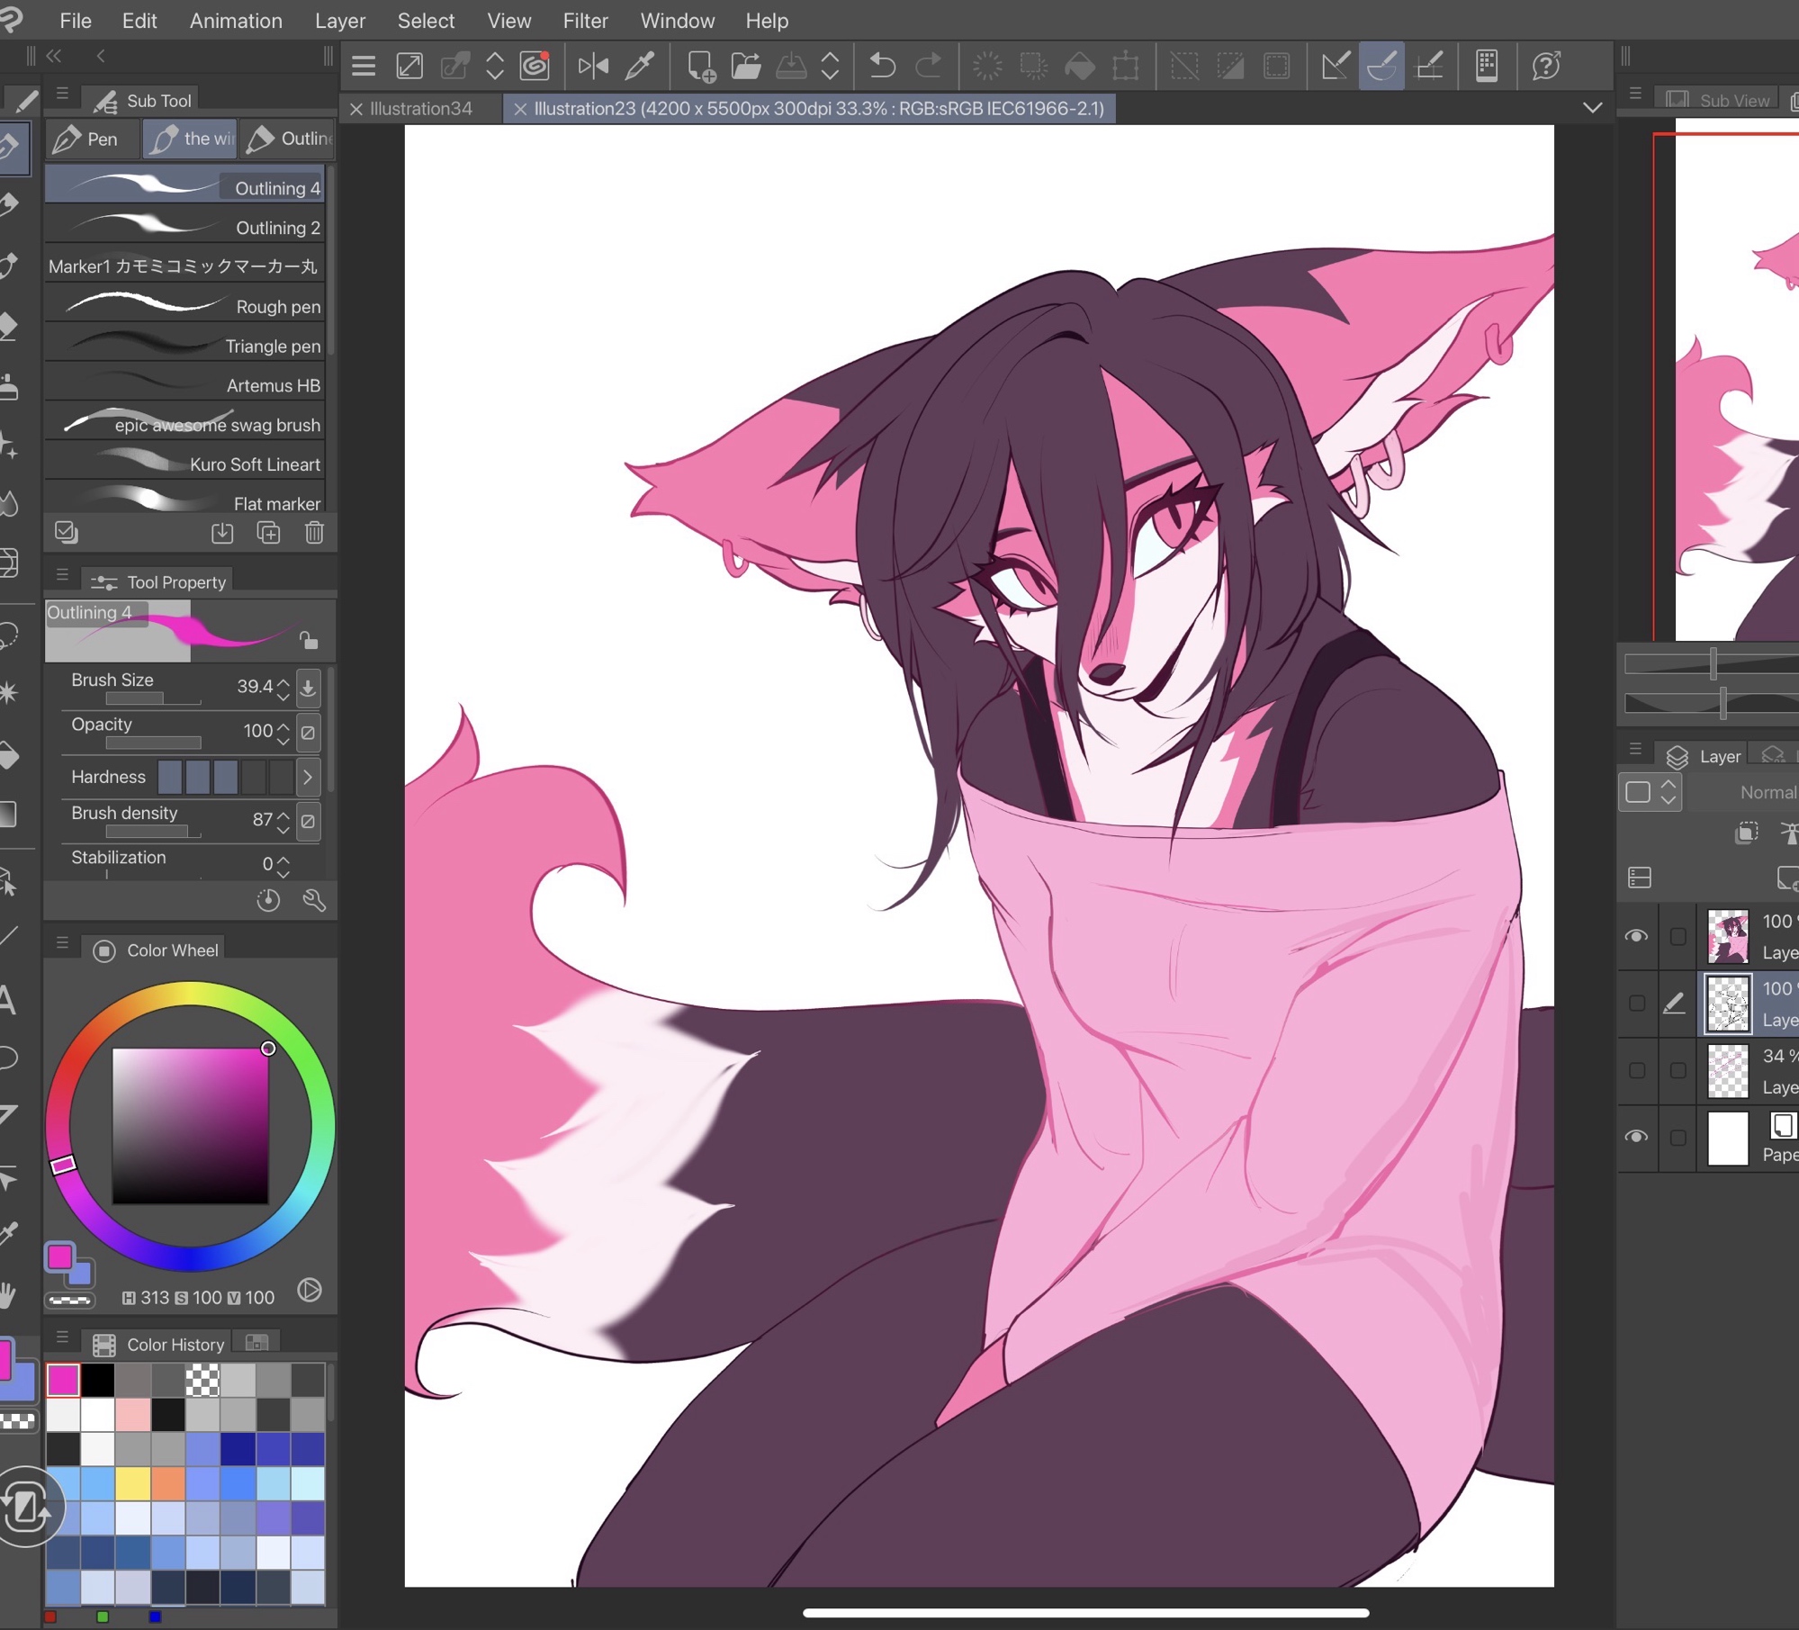Delete sub tool with trash icon

tap(314, 533)
